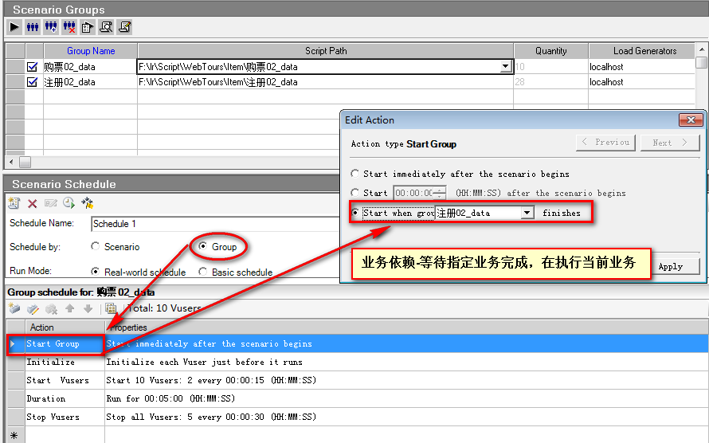709x443 pixels.
Task: Click the new row asterisk in schedule grid
Action: (x=14, y=435)
